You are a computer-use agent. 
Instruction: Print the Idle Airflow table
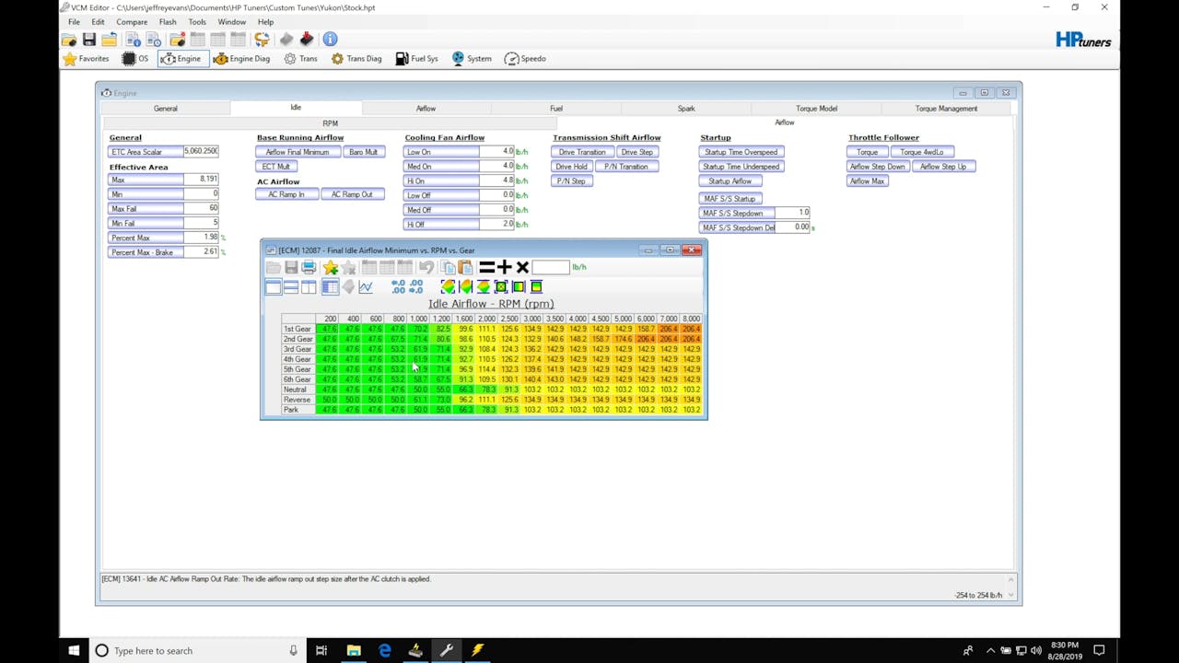coord(309,267)
